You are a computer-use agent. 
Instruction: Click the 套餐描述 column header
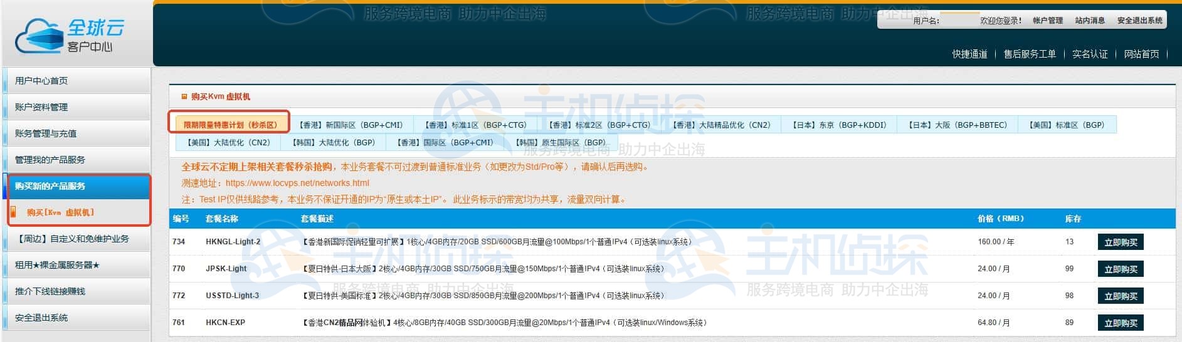[x=317, y=219]
